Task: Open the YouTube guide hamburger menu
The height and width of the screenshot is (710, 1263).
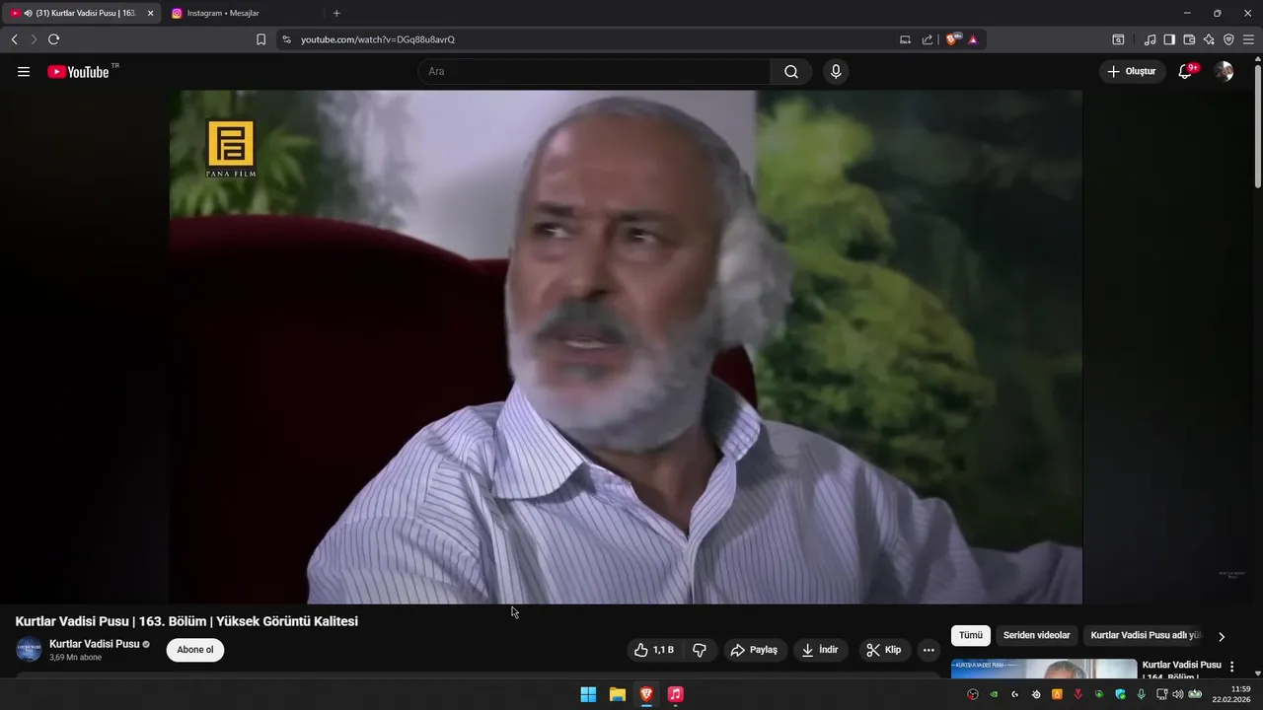Action: tap(24, 72)
